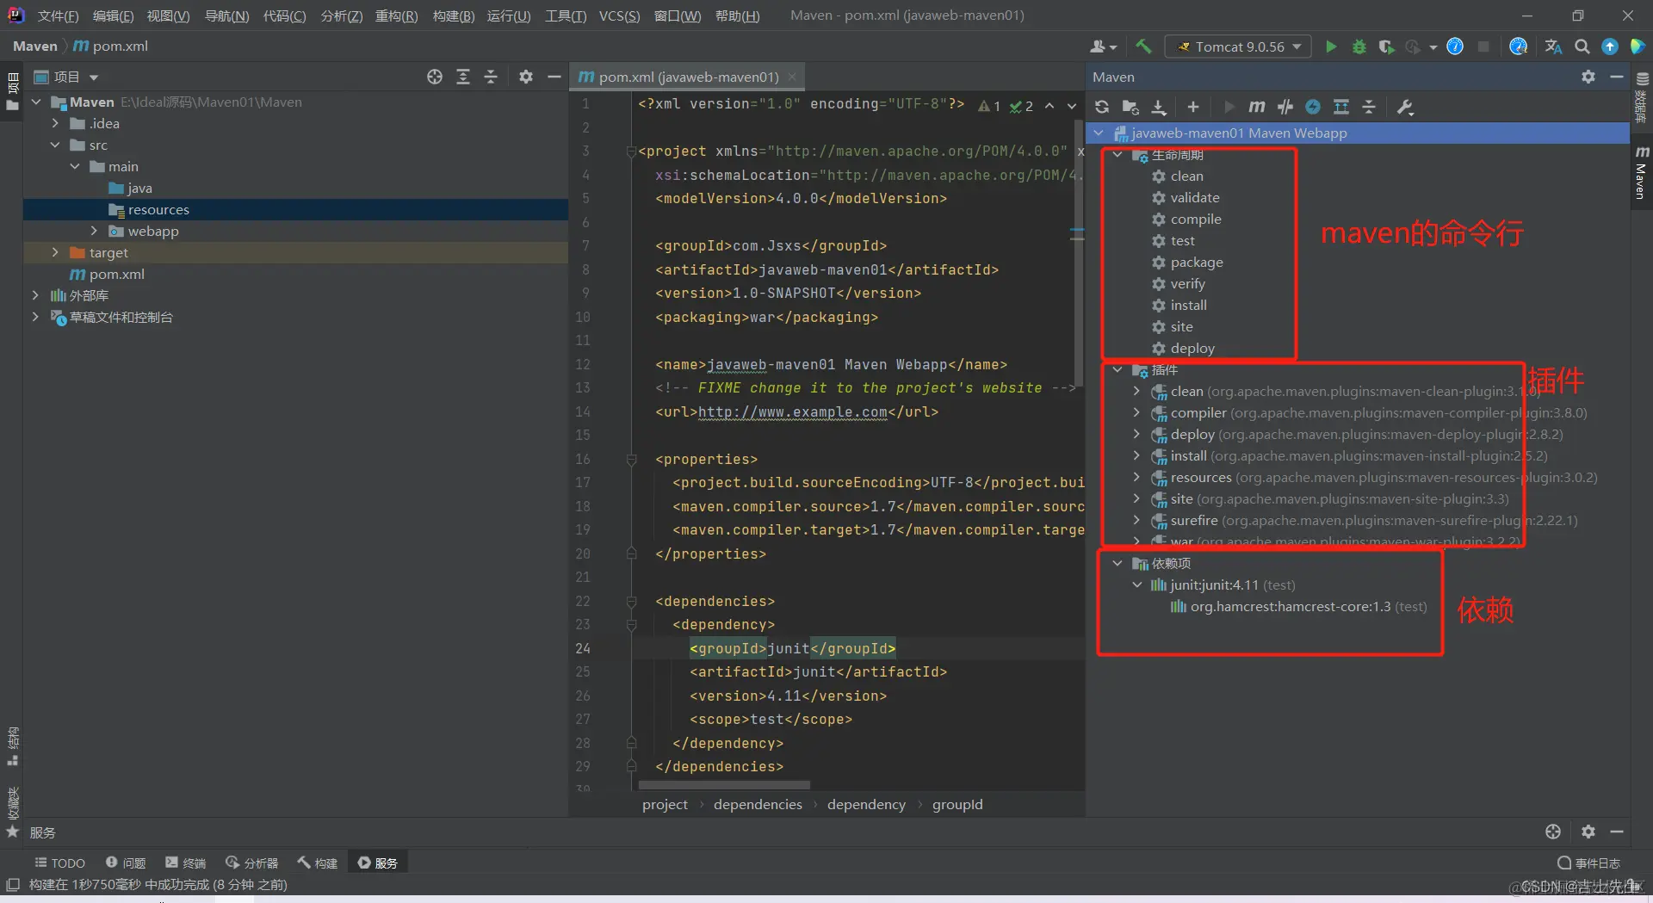Run with coverage icon
This screenshot has width=1653, height=903.
[1386, 46]
